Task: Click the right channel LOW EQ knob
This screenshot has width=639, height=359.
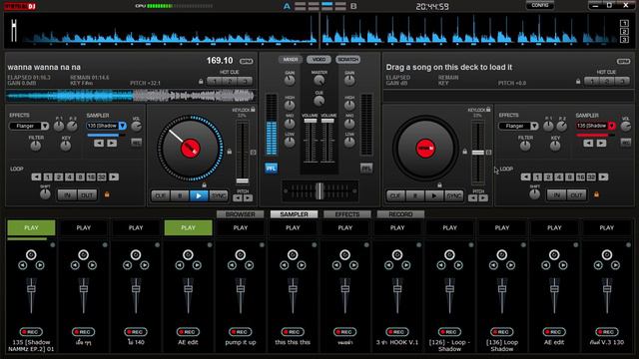Action: [x=349, y=142]
